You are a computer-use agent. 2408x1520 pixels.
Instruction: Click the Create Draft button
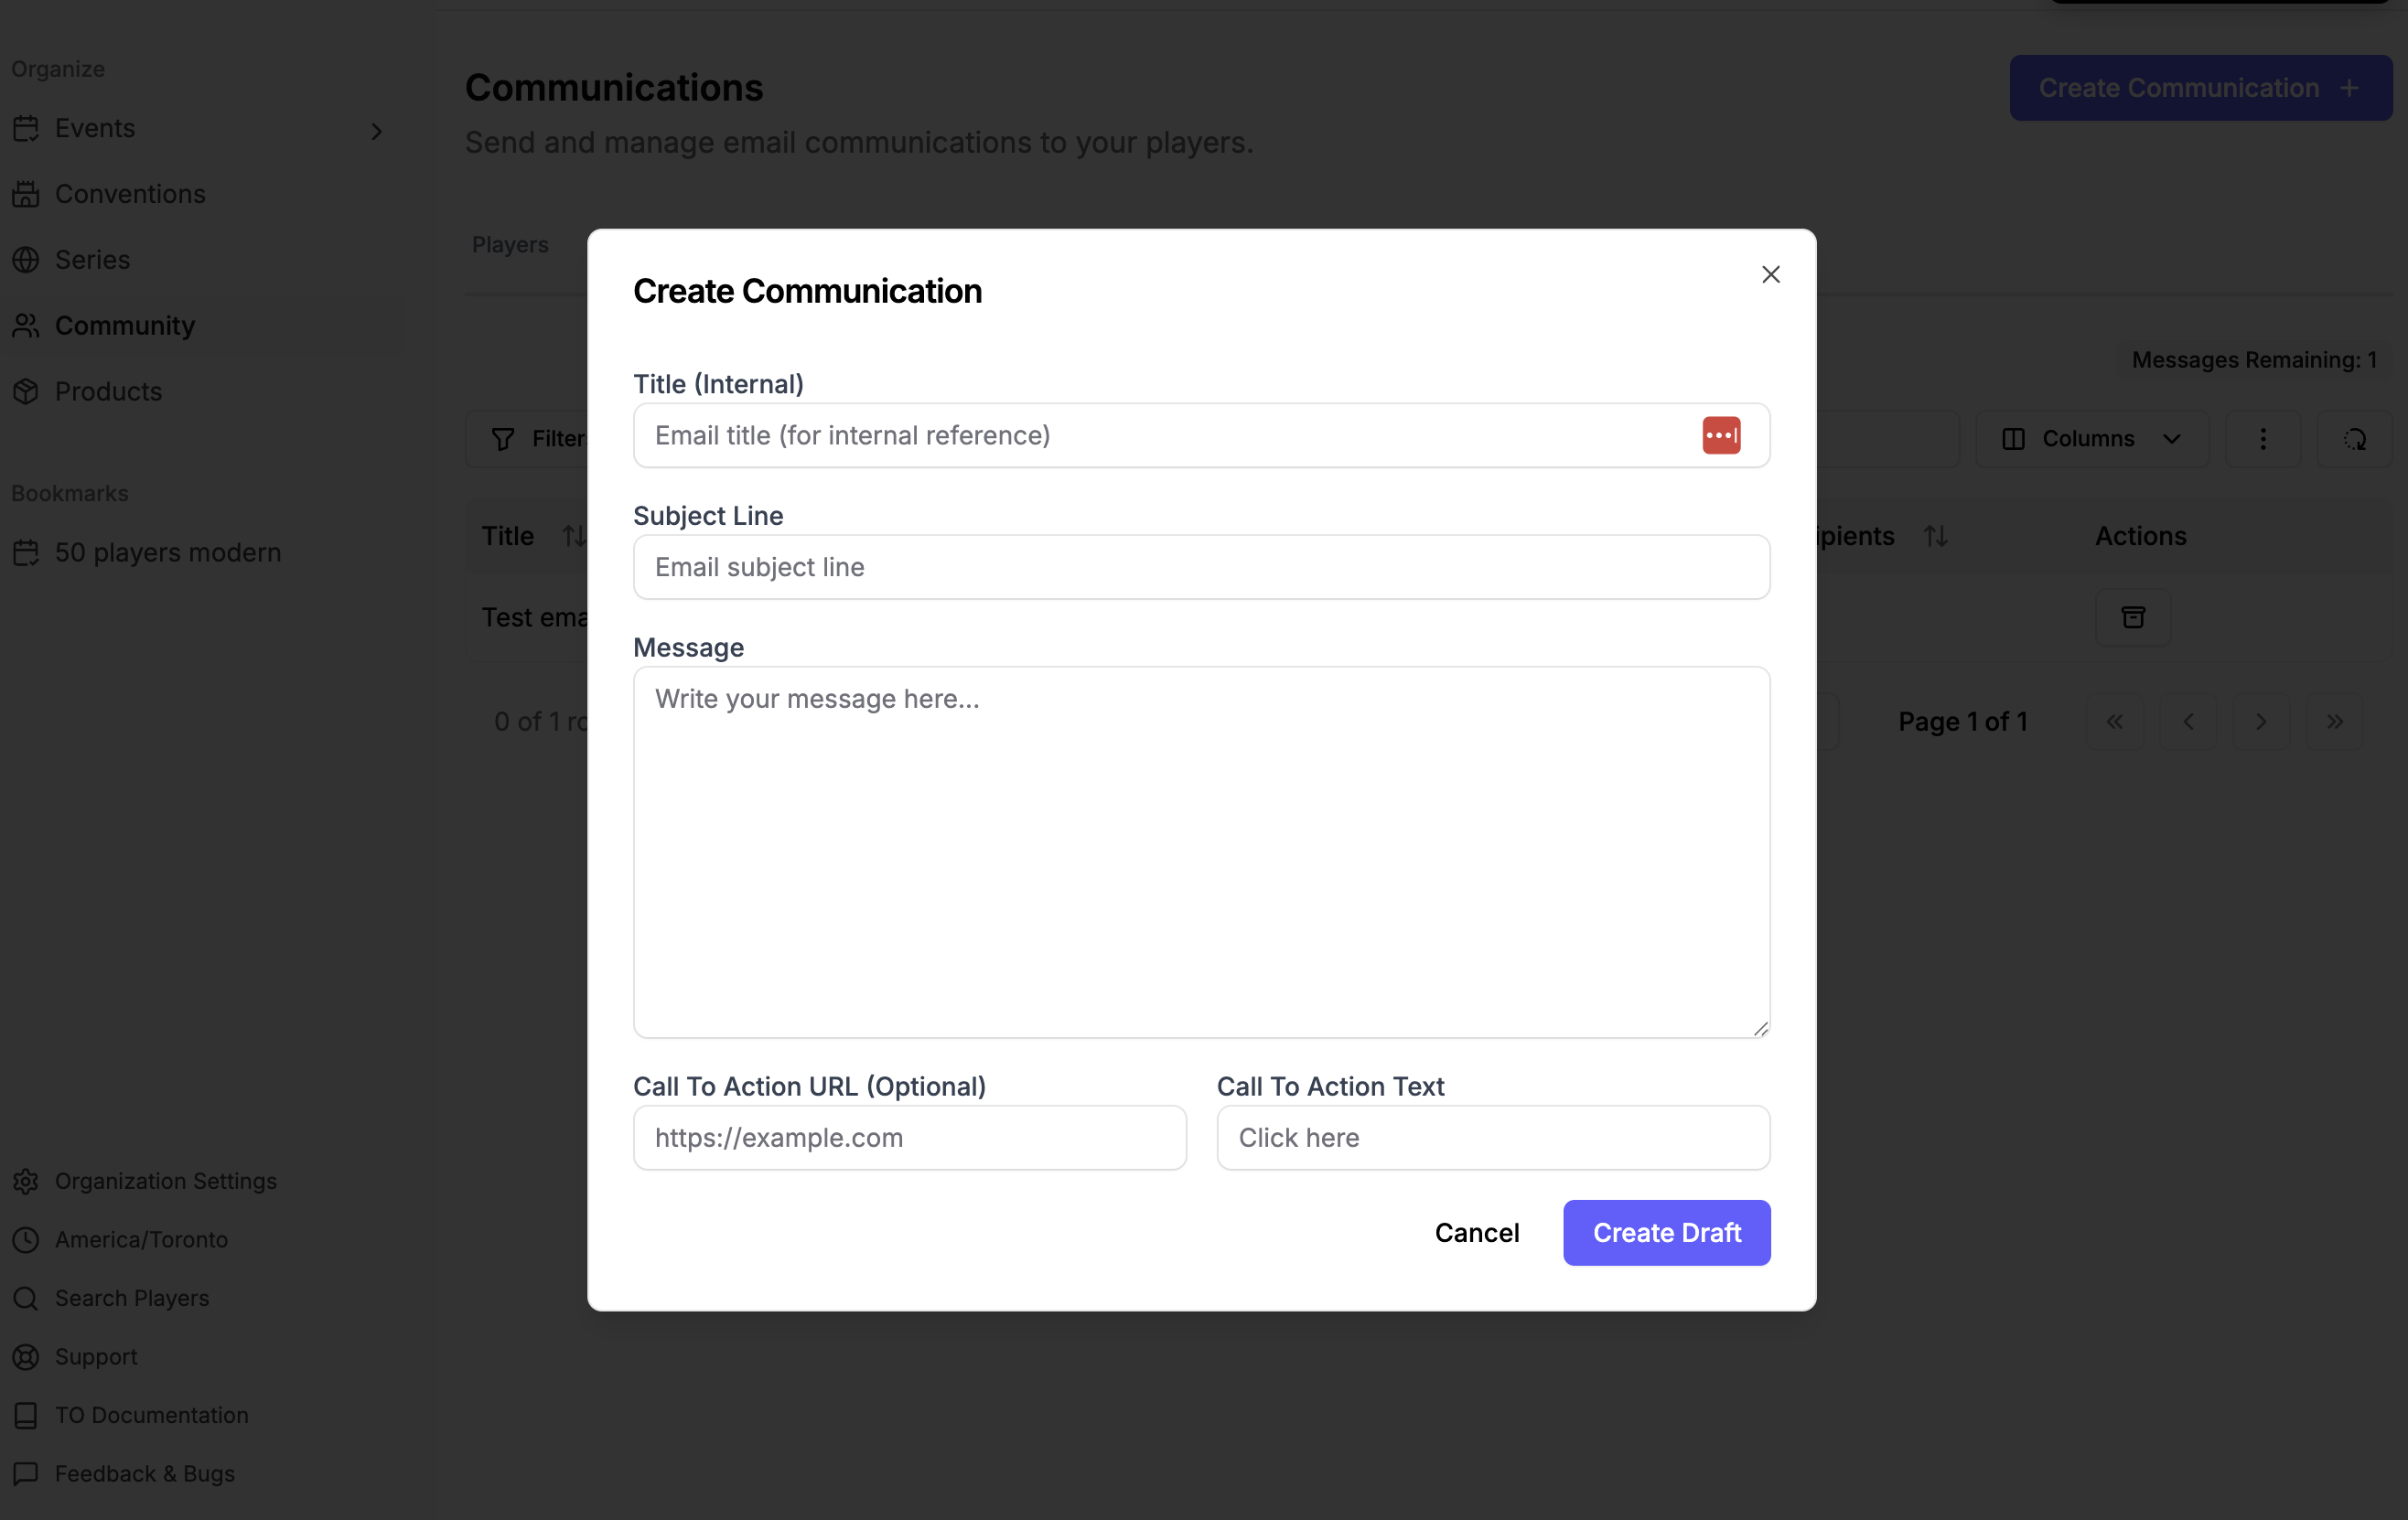[1666, 1232]
